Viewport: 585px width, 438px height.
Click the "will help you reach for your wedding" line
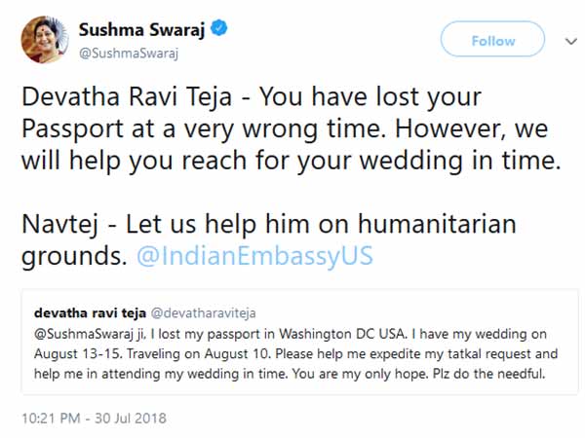pos(292,162)
